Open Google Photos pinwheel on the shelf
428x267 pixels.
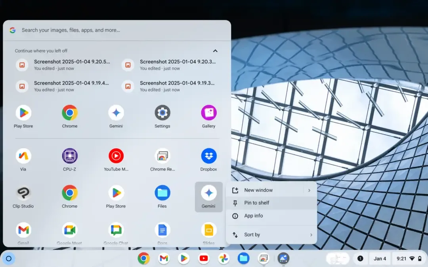pyautogui.click(x=224, y=258)
